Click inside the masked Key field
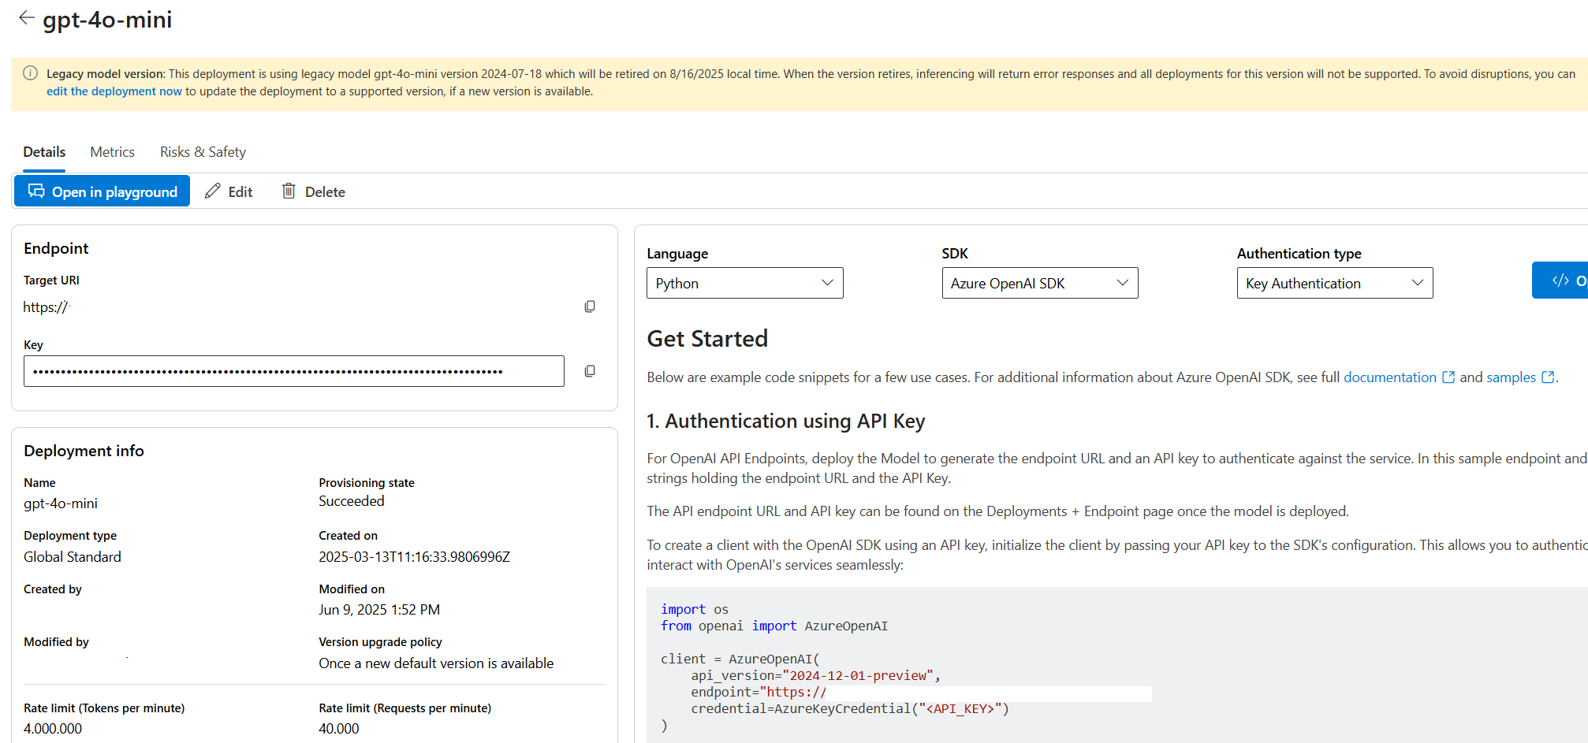The height and width of the screenshot is (743, 1588). tap(294, 371)
